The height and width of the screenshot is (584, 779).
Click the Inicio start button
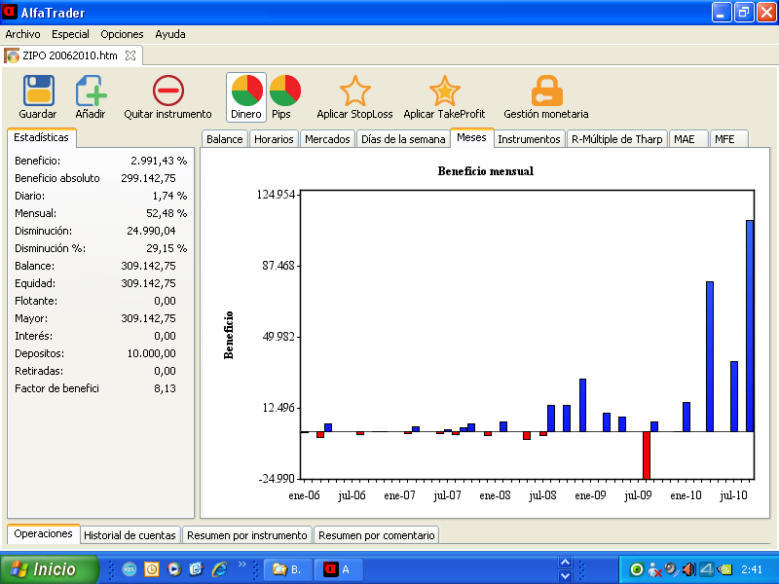tap(49, 569)
